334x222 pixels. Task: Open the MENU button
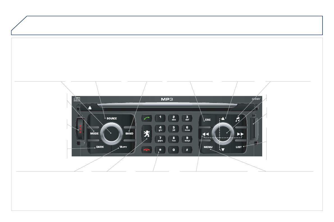coord(208,147)
